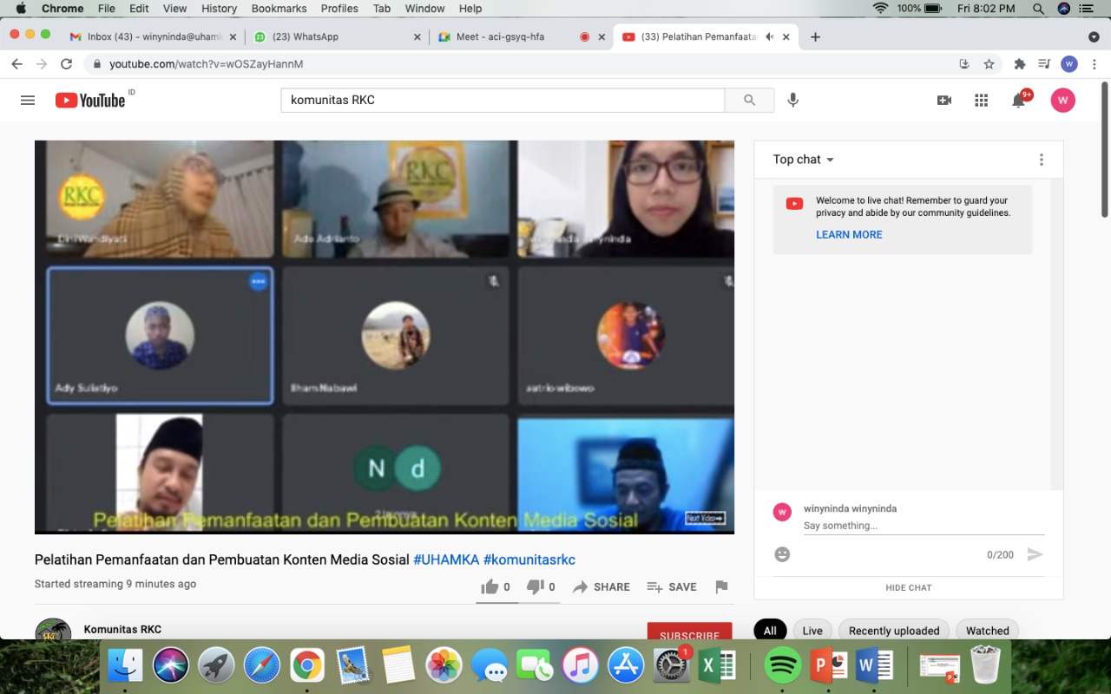Start voice search with the microphone icon
Image resolution: width=1111 pixels, height=694 pixels.
pos(792,101)
